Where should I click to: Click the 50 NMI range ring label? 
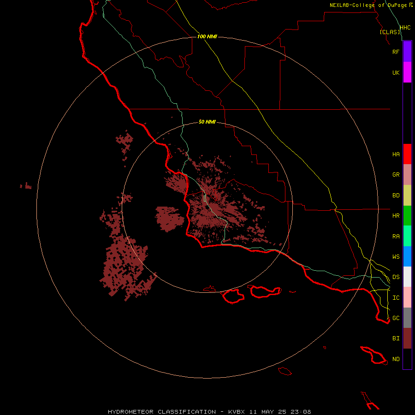(207, 122)
